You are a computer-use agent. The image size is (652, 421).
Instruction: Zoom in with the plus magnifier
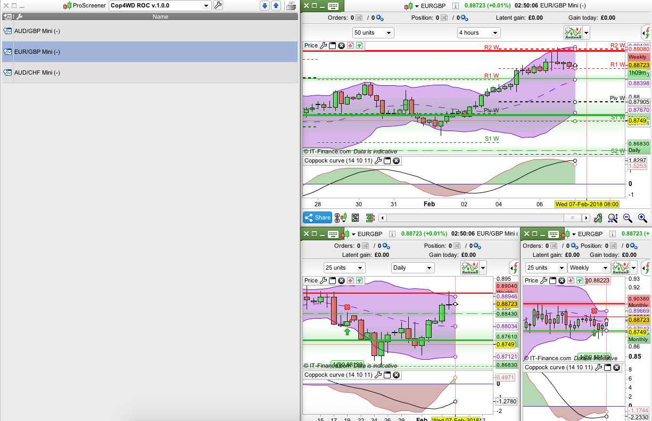tap(642, 217)
